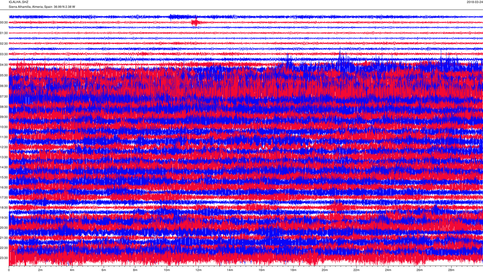Select the 02:30 row label
Image resolution: width=483 pixels, height=272 pixels.
coord(4,44)
